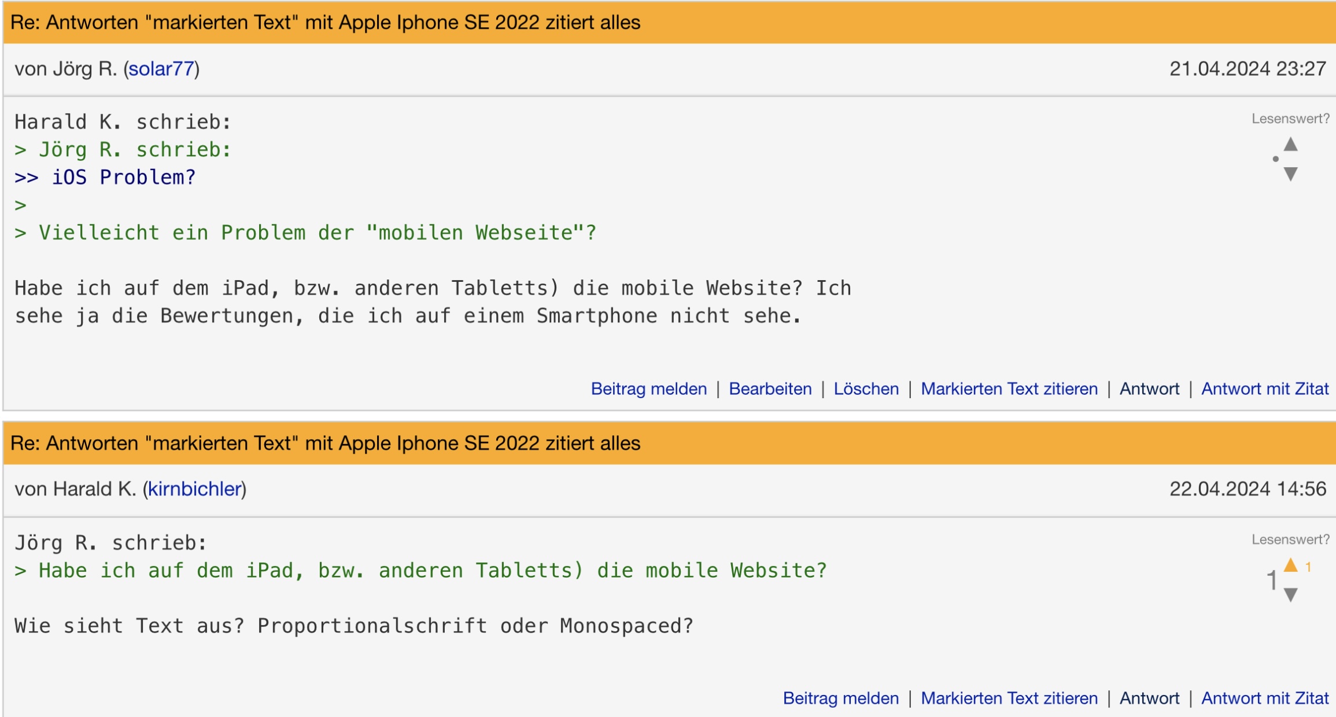The image size is (1336, 717).
Task: Click Beitrag melden on Jörg R.'s post
Action: [x=649, y=389]
